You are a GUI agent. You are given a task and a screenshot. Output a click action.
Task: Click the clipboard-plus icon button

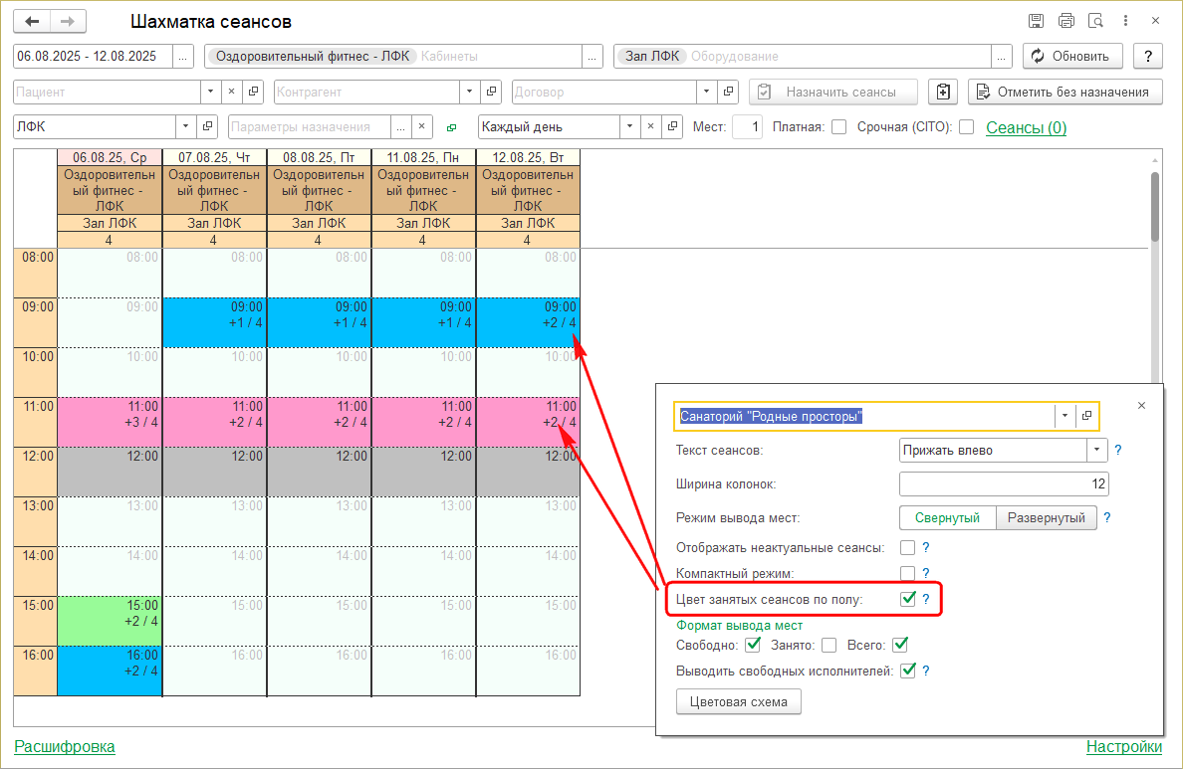click(x=943, y=92)
